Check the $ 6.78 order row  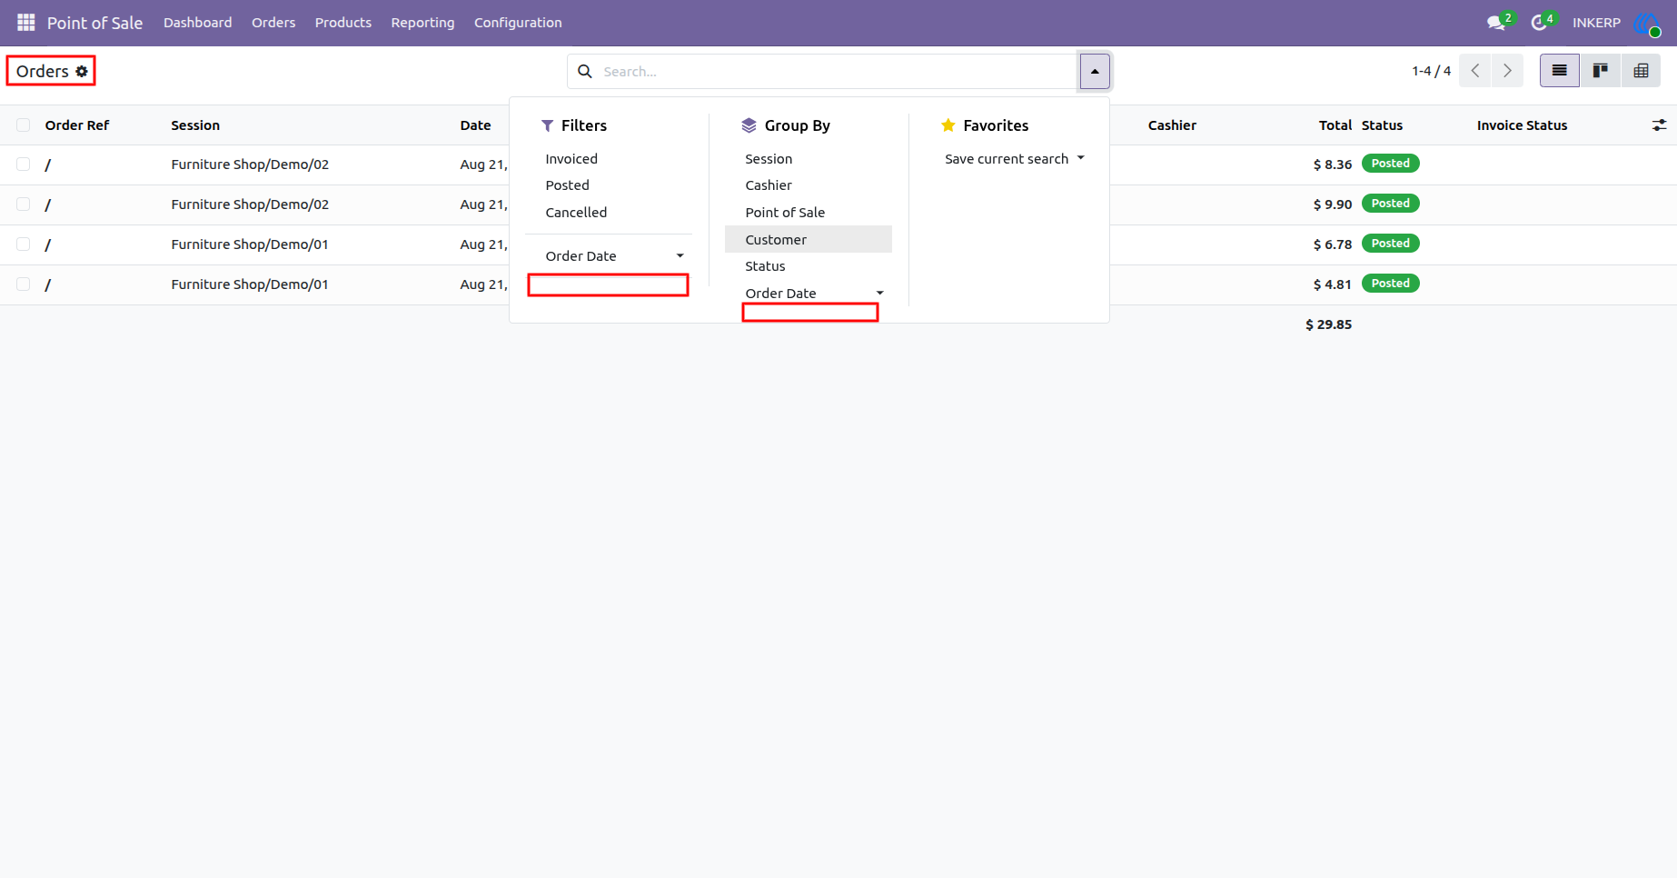(24, 244)
